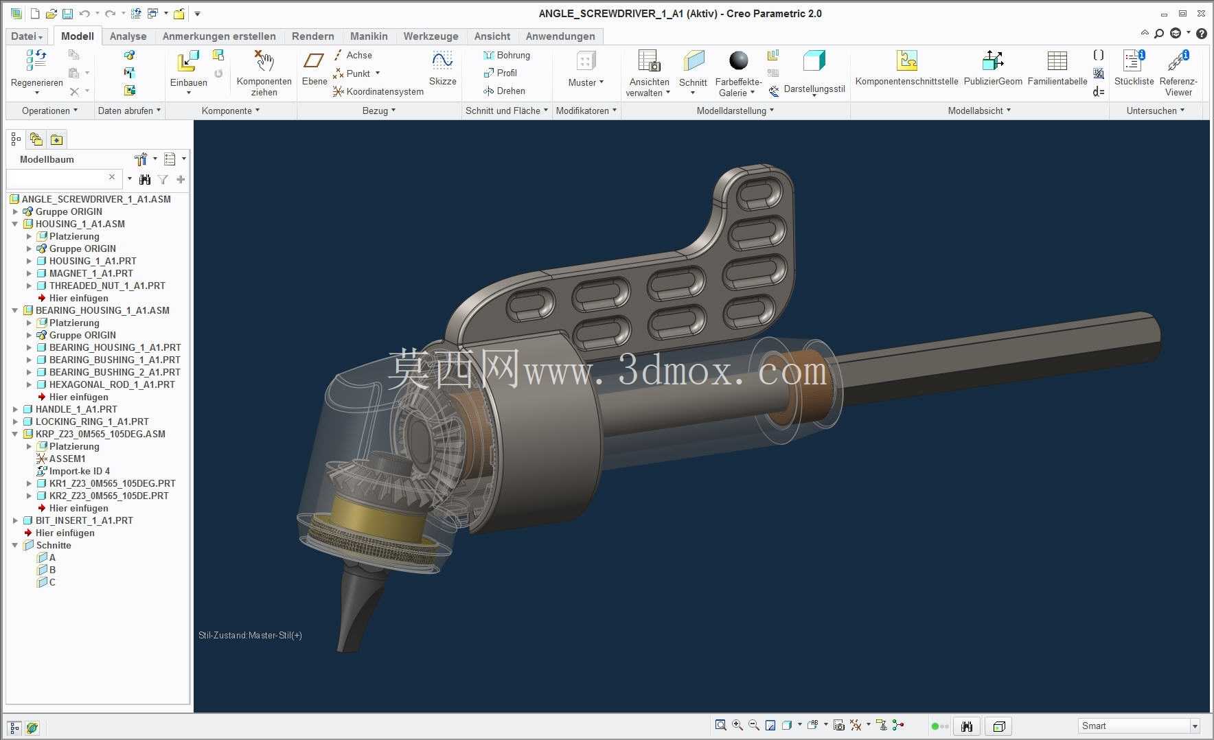This screenshot has height=740, width=1214.
Task: Click the model tree filter funnel icon
Action: point(163,179)
